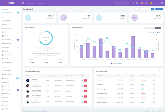Click the cart icon on Today's Sales card
This screenshot has height=112, width=165.
pos(64,18)
